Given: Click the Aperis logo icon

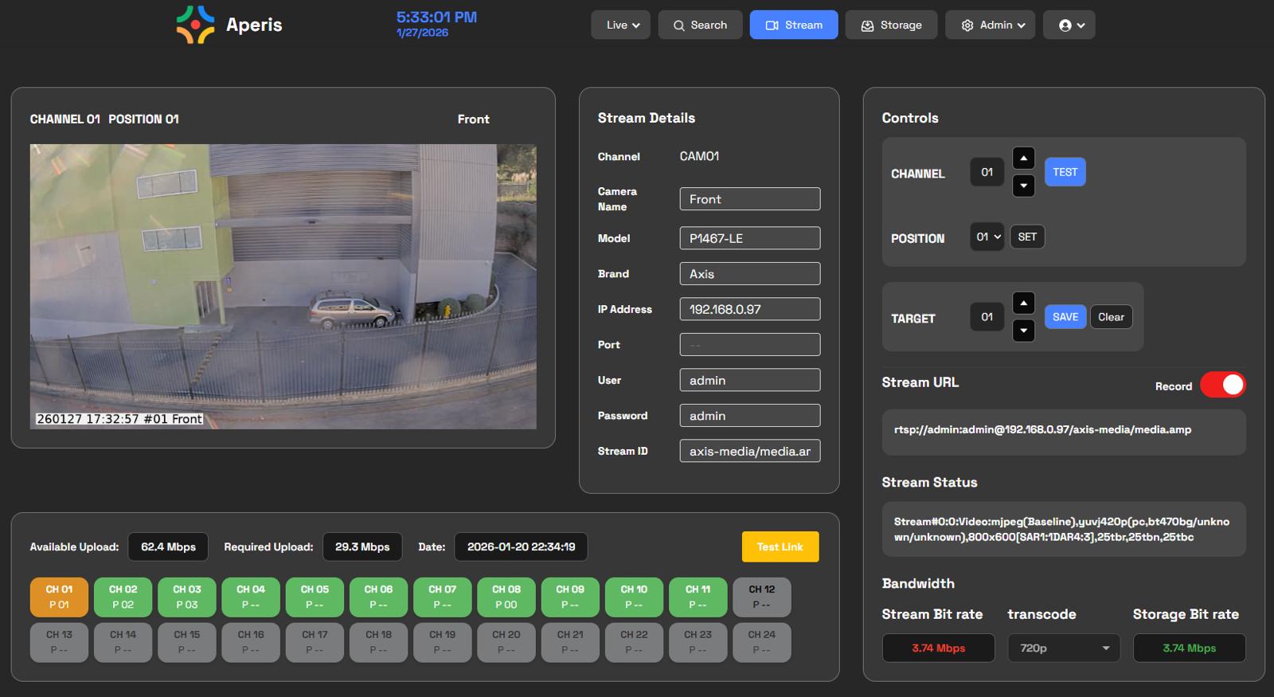Looking at the screenshot, I should click(x=195, y=25).
